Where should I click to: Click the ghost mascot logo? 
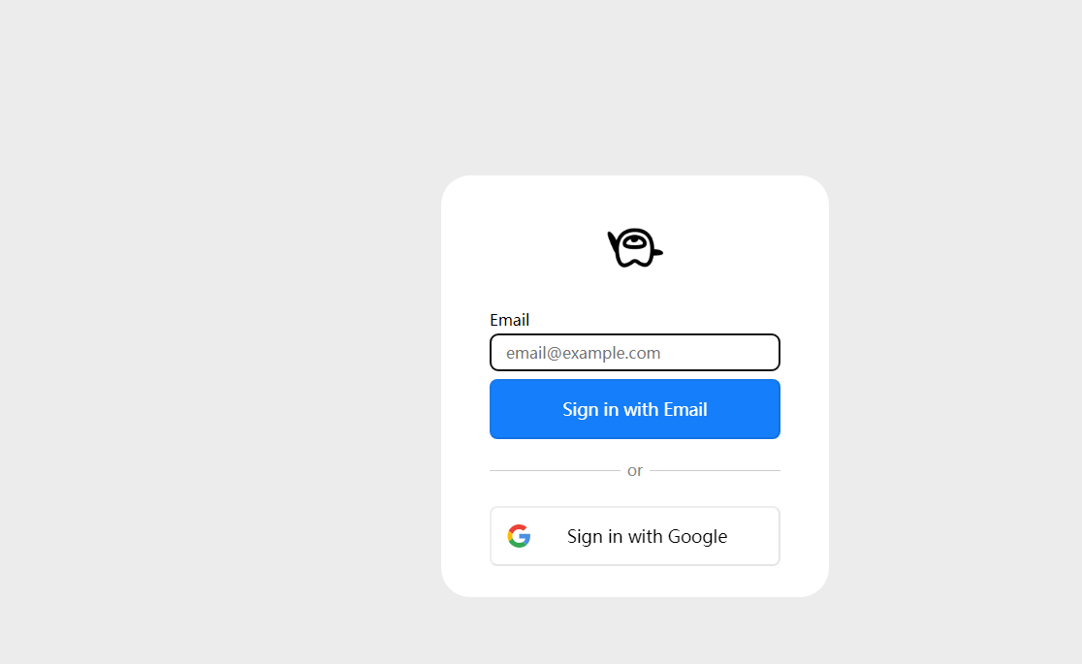pos(635,248)
